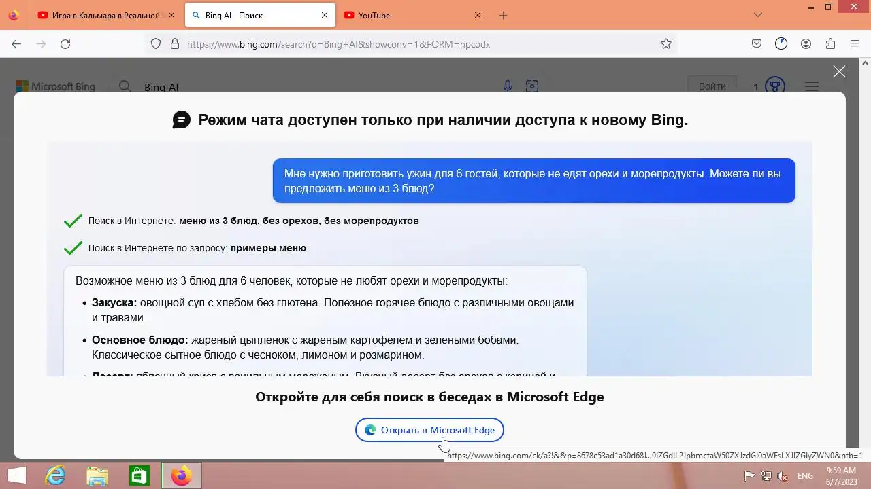871x489 pixels.
Task: Open a new browser tab with plus button
Action: (x=504, y=15)
